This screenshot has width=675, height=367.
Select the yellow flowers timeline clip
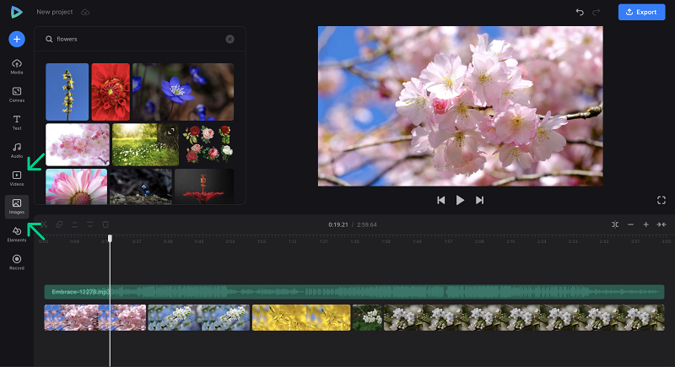(x=301, y=317)
